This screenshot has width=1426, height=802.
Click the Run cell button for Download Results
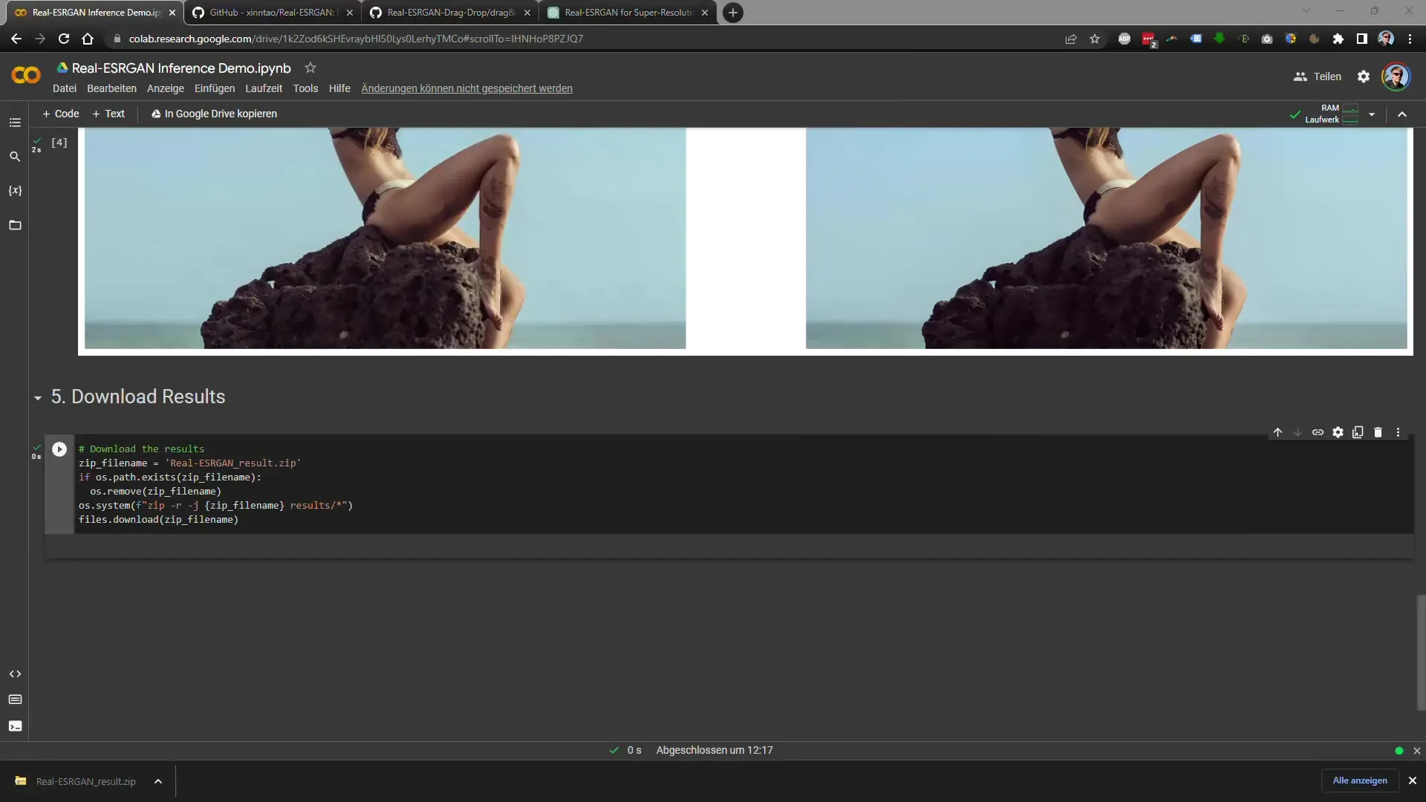pos(59,449)
